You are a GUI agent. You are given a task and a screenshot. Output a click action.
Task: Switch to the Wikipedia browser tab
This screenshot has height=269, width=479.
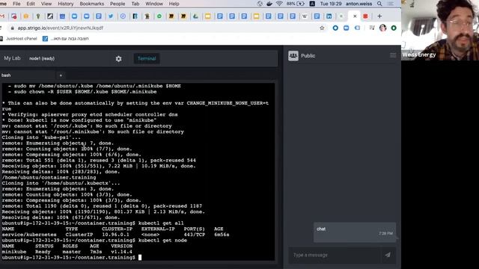click(x=305, y=16)
